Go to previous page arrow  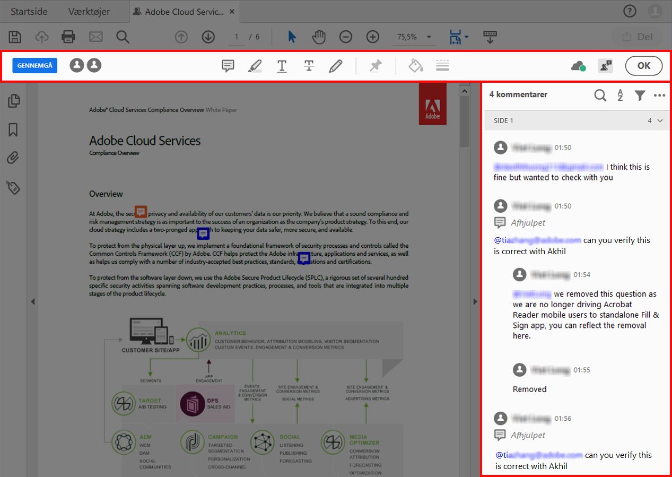181,37
